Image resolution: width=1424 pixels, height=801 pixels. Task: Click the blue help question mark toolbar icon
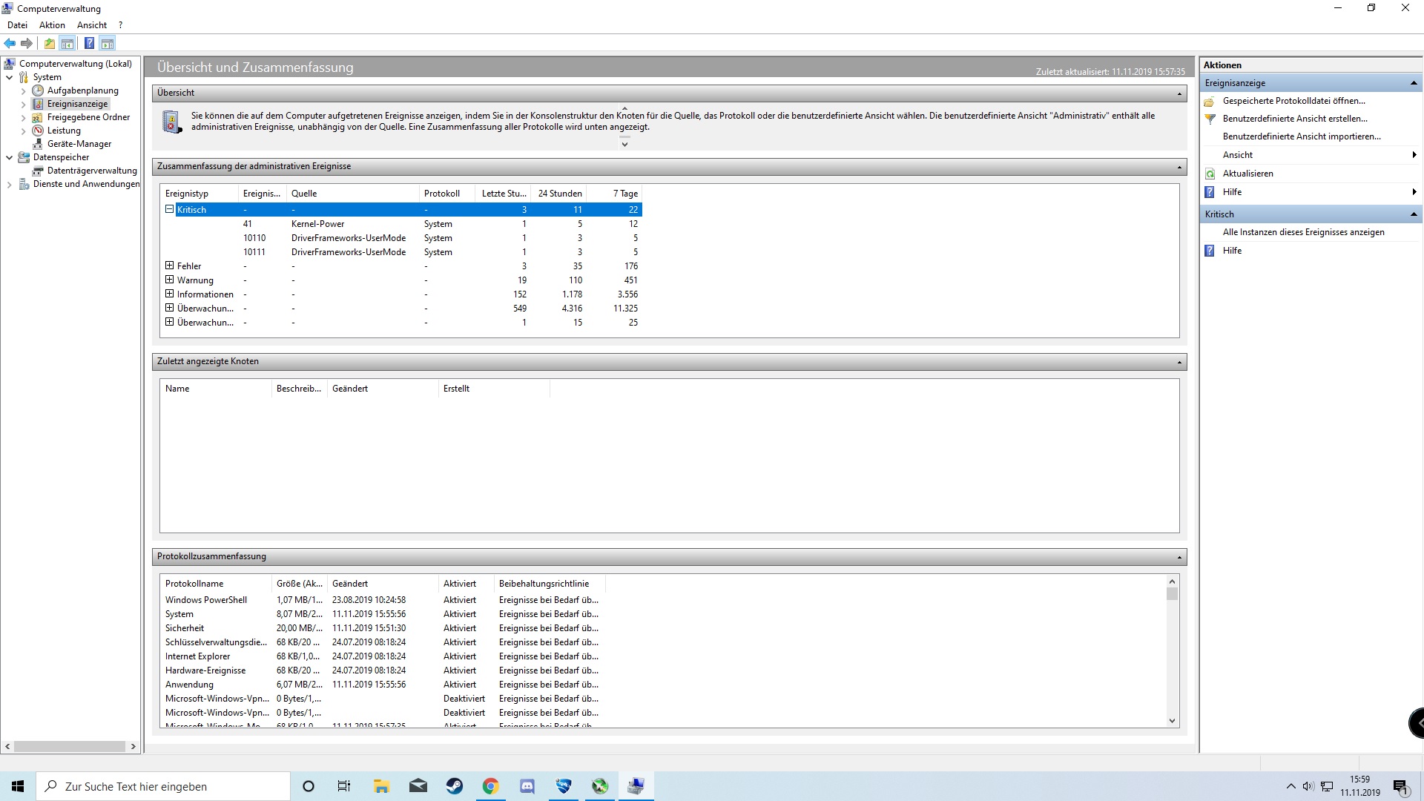click(x=89, y=43)
